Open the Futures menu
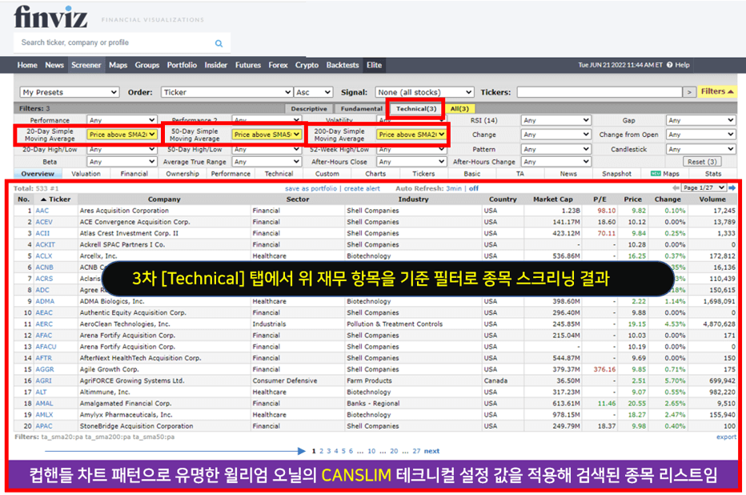 [x=248, y=65]
